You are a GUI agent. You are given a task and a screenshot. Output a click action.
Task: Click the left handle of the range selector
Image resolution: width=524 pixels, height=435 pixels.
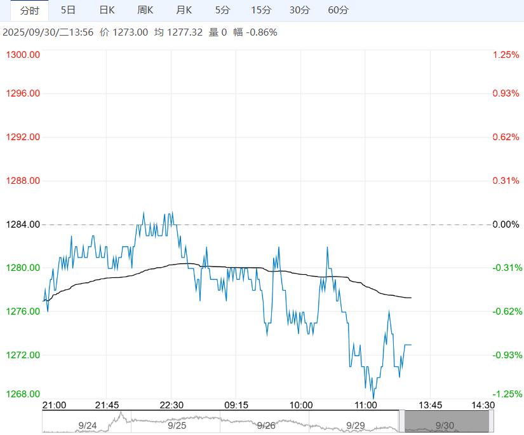pos(401,421)
